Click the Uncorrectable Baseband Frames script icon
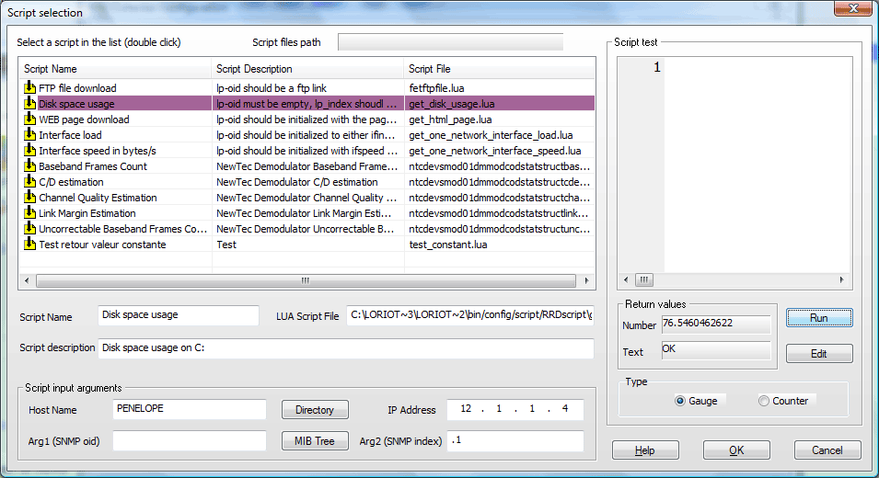Screen dimensions: 879x478 29,228
